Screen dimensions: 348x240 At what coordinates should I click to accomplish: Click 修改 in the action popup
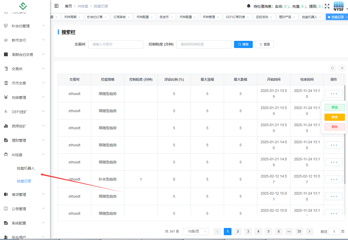pyautogui.click(x=334, y=117)
